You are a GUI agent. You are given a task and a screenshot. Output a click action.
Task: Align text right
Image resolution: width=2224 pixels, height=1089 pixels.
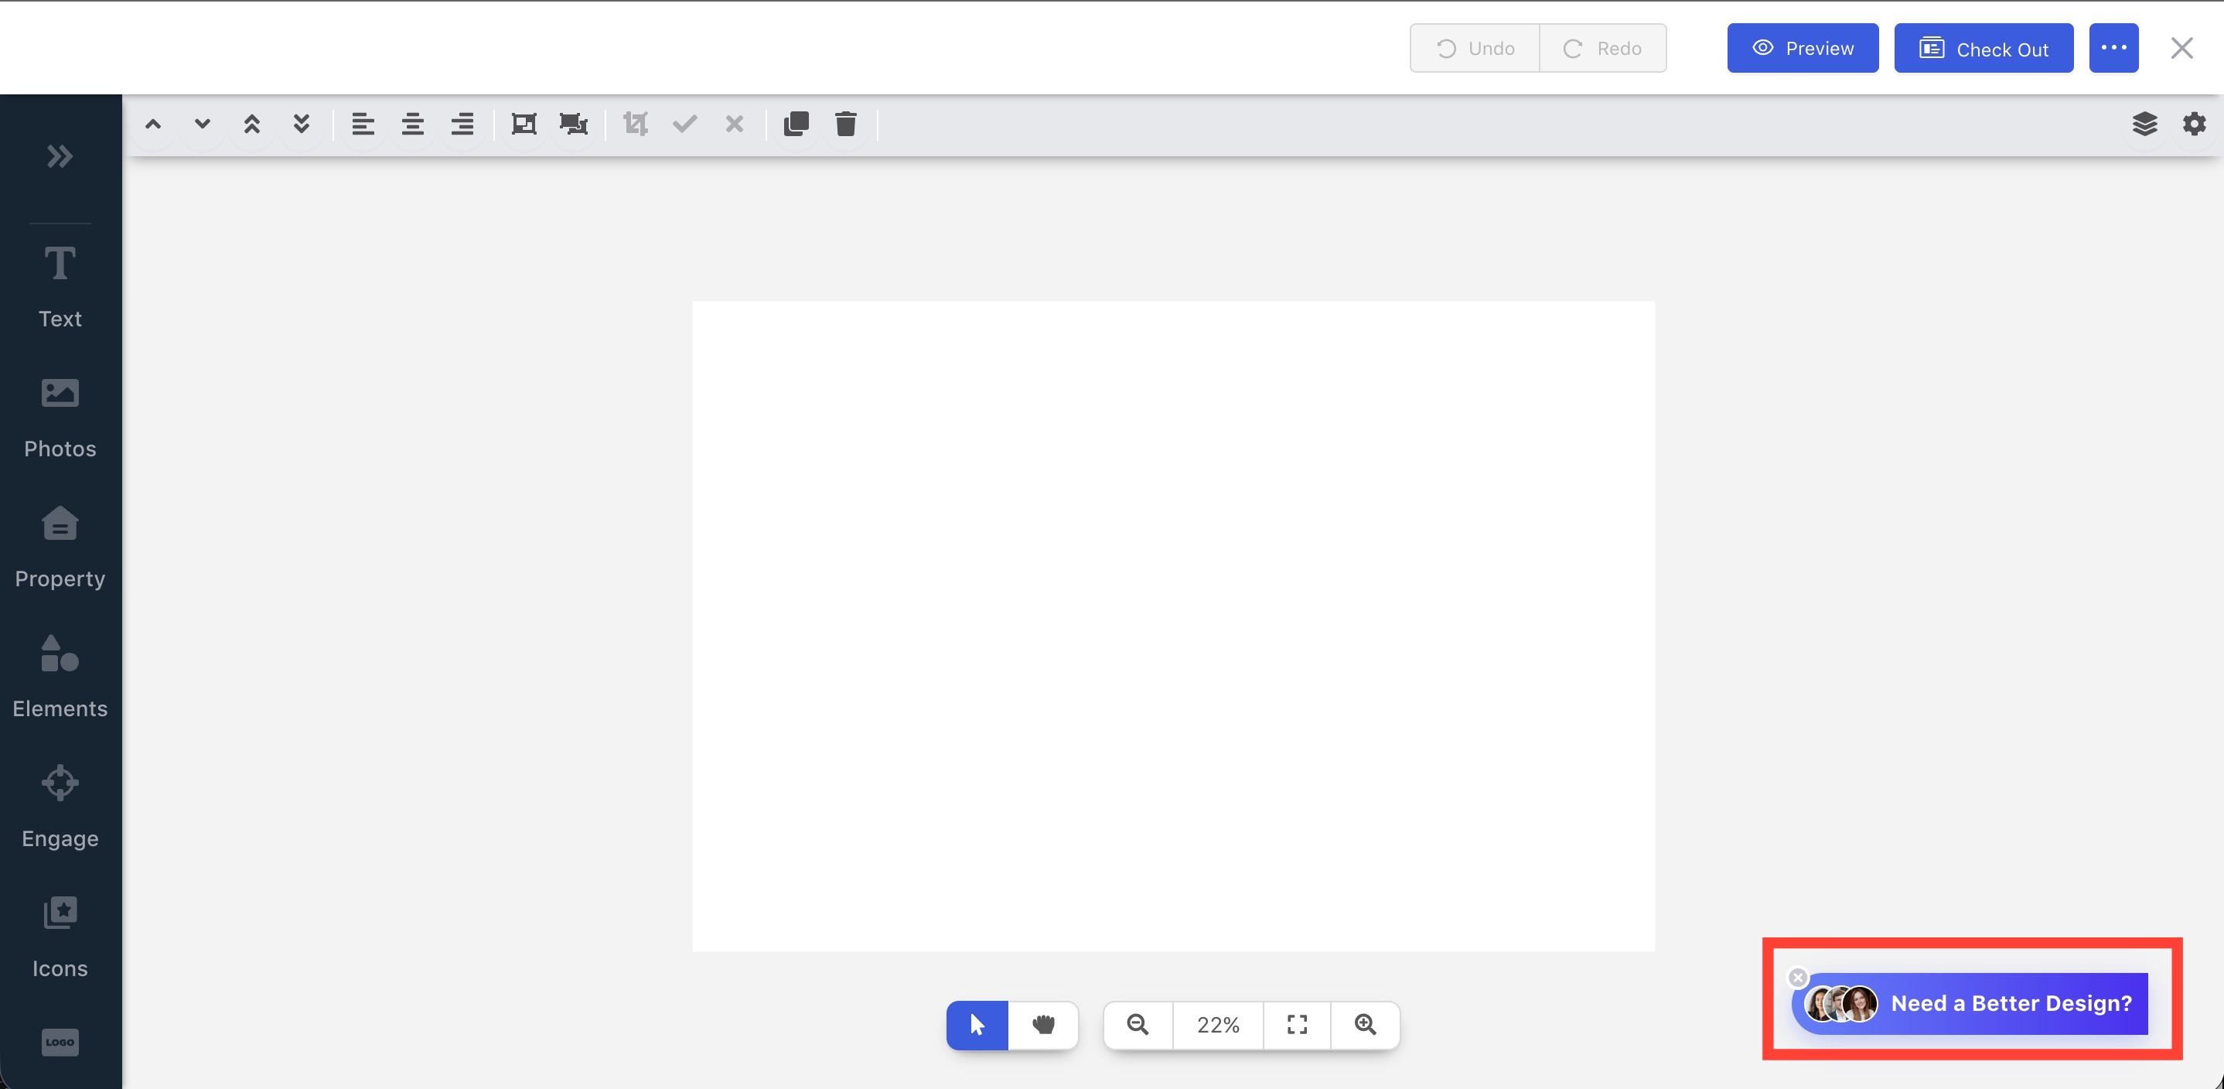462,125
